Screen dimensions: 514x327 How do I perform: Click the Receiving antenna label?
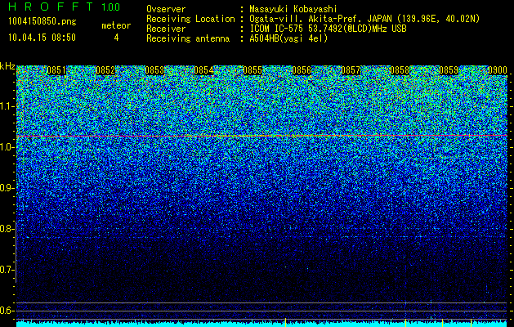pos(188,38)
